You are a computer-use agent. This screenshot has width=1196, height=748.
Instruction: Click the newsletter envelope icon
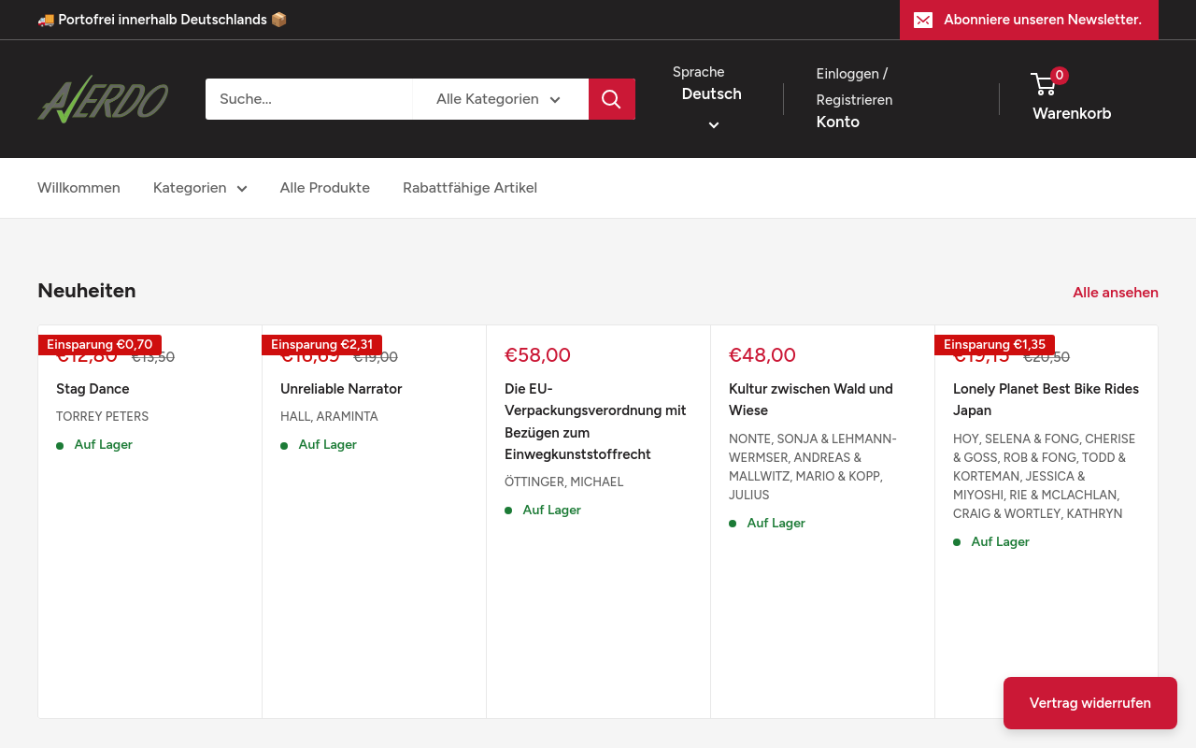tap(923, 20)
